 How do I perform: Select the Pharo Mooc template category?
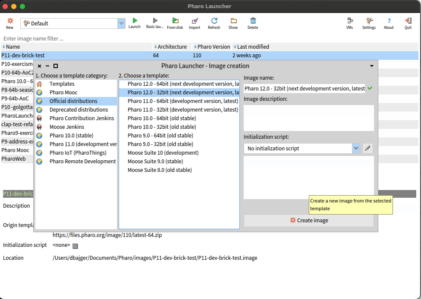(76, 93)
